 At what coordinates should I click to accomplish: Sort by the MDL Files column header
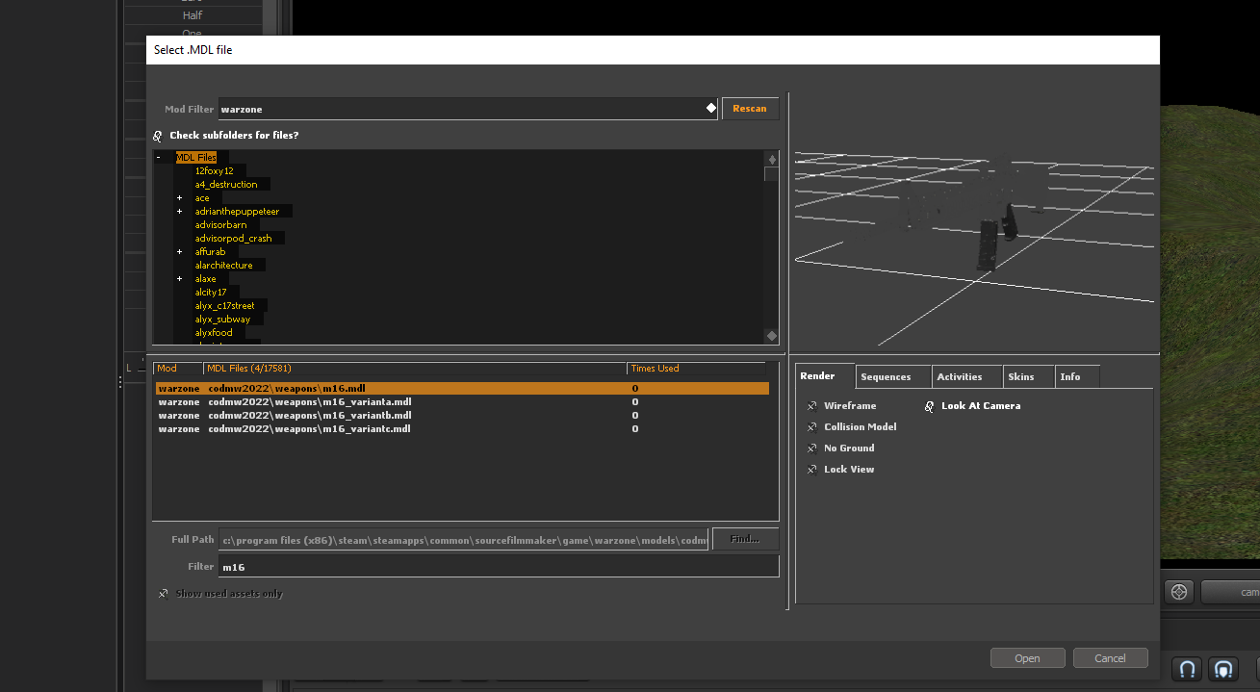point(415,368)
